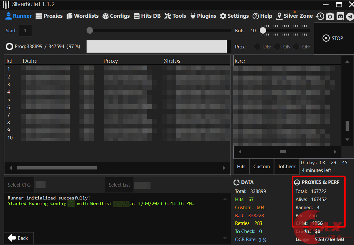The image size is (354, 245).
Task: Click the Back button
Action: pyautogui.click(x=18, y=238)
